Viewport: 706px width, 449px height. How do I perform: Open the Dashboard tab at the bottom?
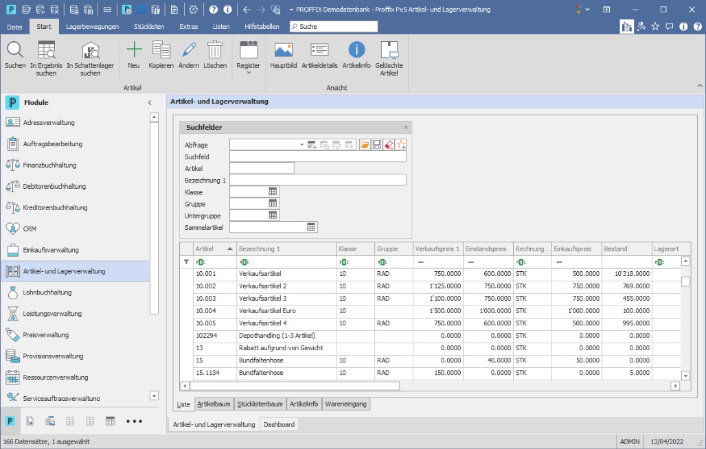tap(279, 424)
